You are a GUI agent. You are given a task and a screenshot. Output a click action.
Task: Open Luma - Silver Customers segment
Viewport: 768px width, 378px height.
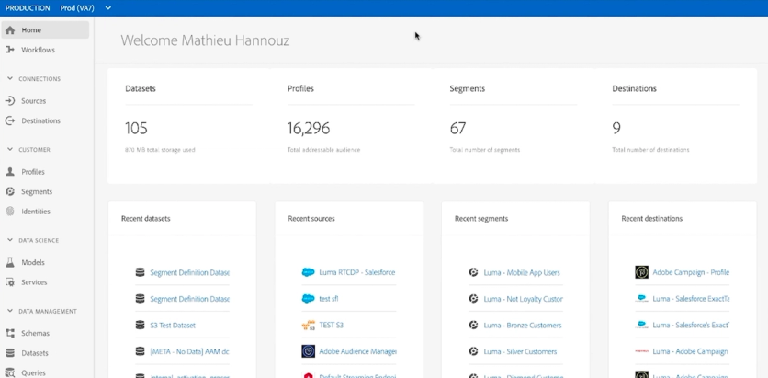pyautogui.click(x=520, y=351)
